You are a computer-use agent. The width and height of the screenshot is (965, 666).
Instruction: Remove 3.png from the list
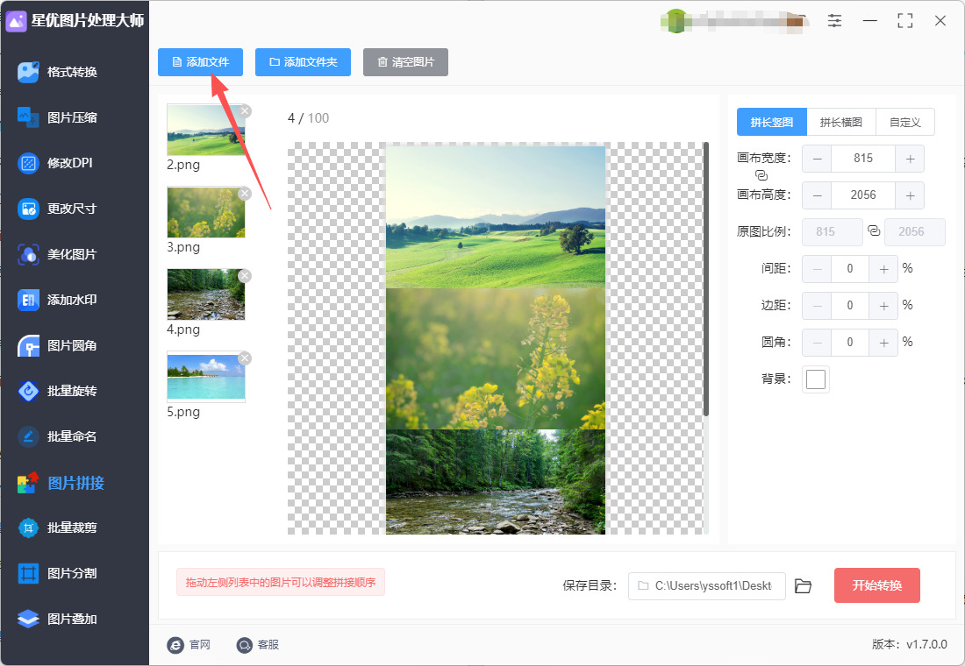click(245, 194)
